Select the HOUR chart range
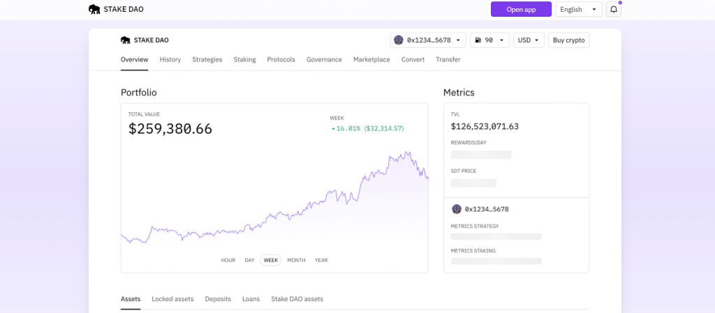This screenshot has width=715, height=313. (228, 260)
